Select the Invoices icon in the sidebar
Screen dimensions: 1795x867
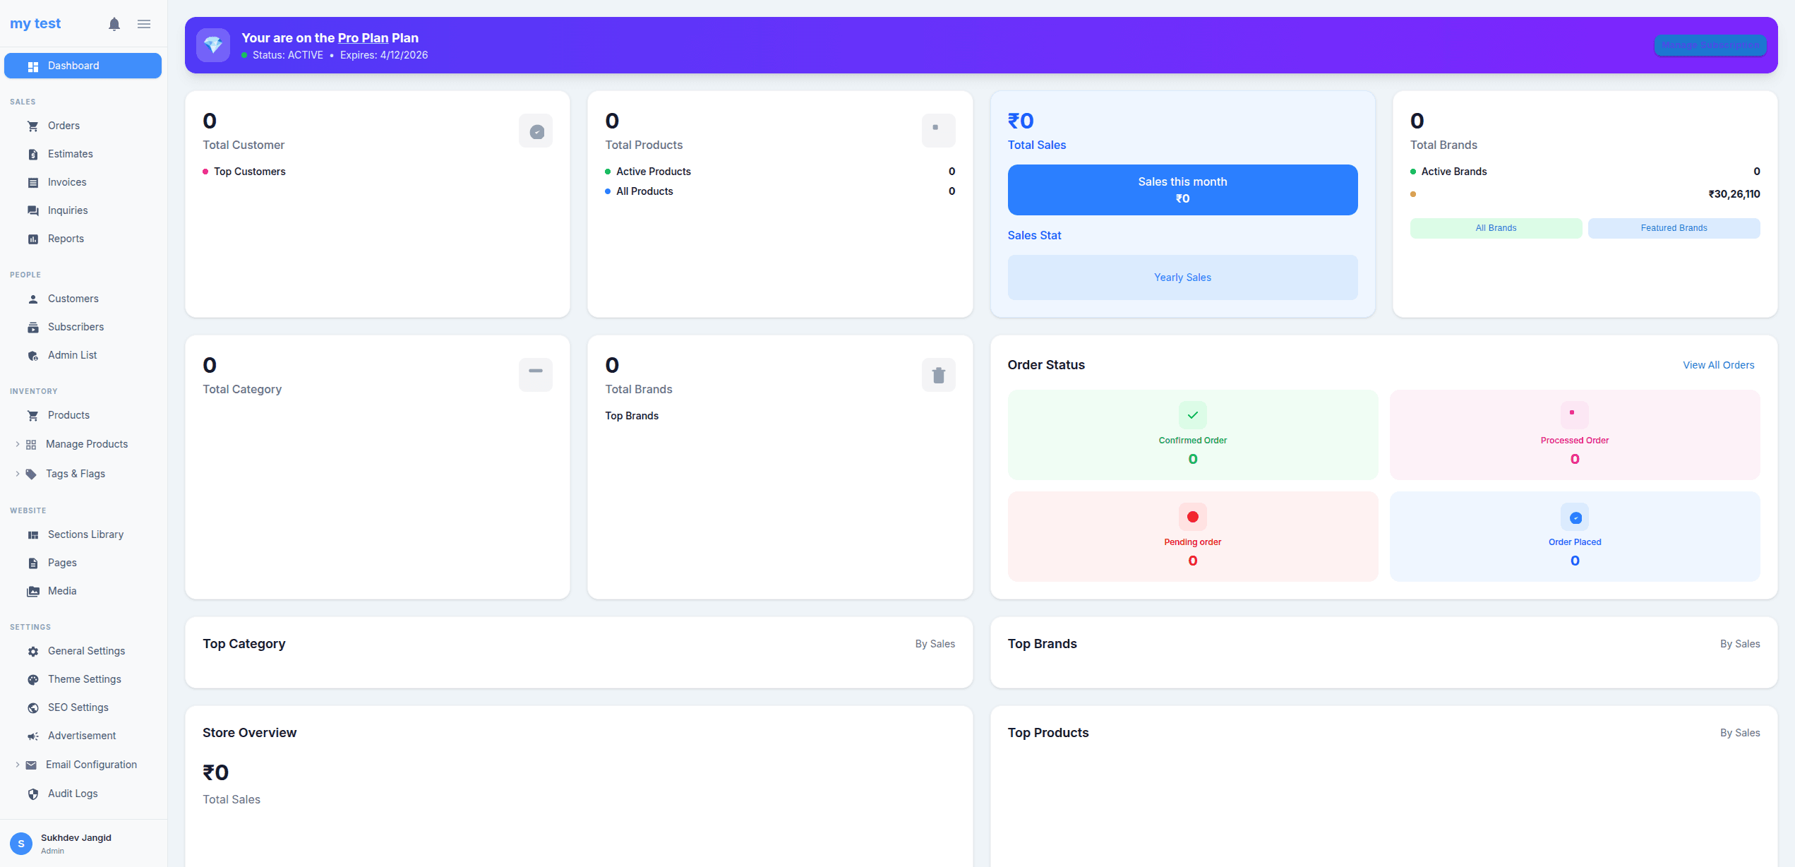(33, 182)
